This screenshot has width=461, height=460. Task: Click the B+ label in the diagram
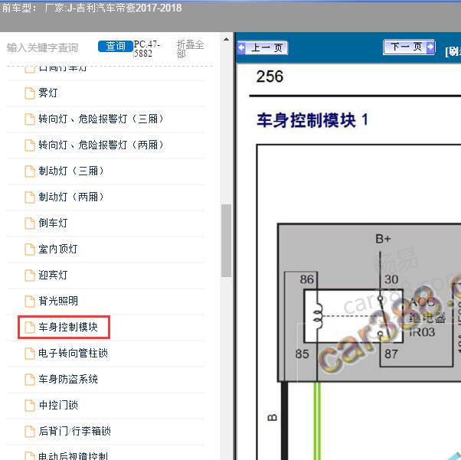click(383, 239)
